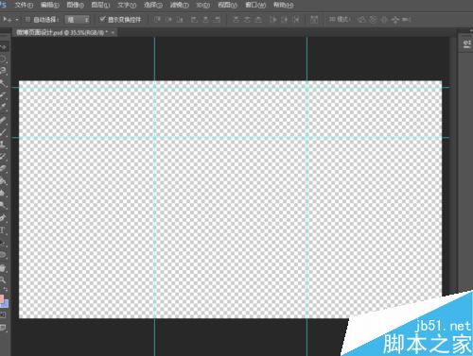Select the Hand tool
The width and height of the screenshot is (473, 356).
[x=3, y=268]
